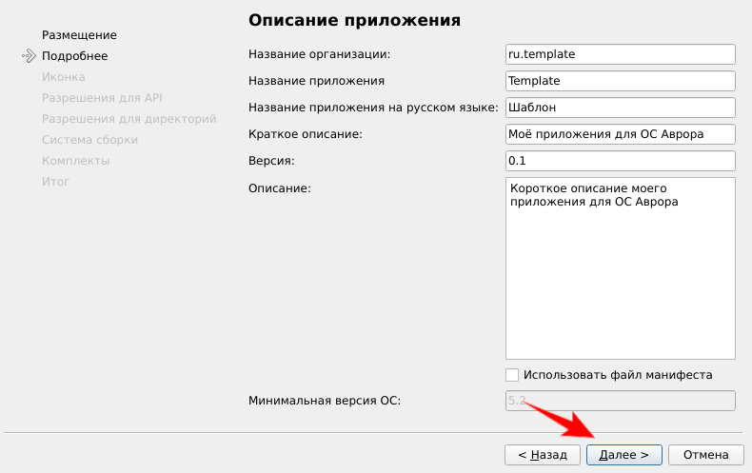Cancel the wizard with Отмена
The width and height of the screenshot is (752, 473).
pyautogui.click(x=705, y=455)
